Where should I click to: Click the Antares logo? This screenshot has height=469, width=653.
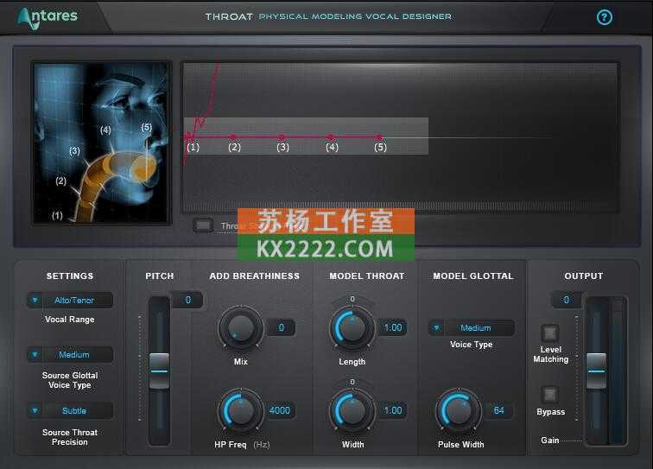[47, 18]
